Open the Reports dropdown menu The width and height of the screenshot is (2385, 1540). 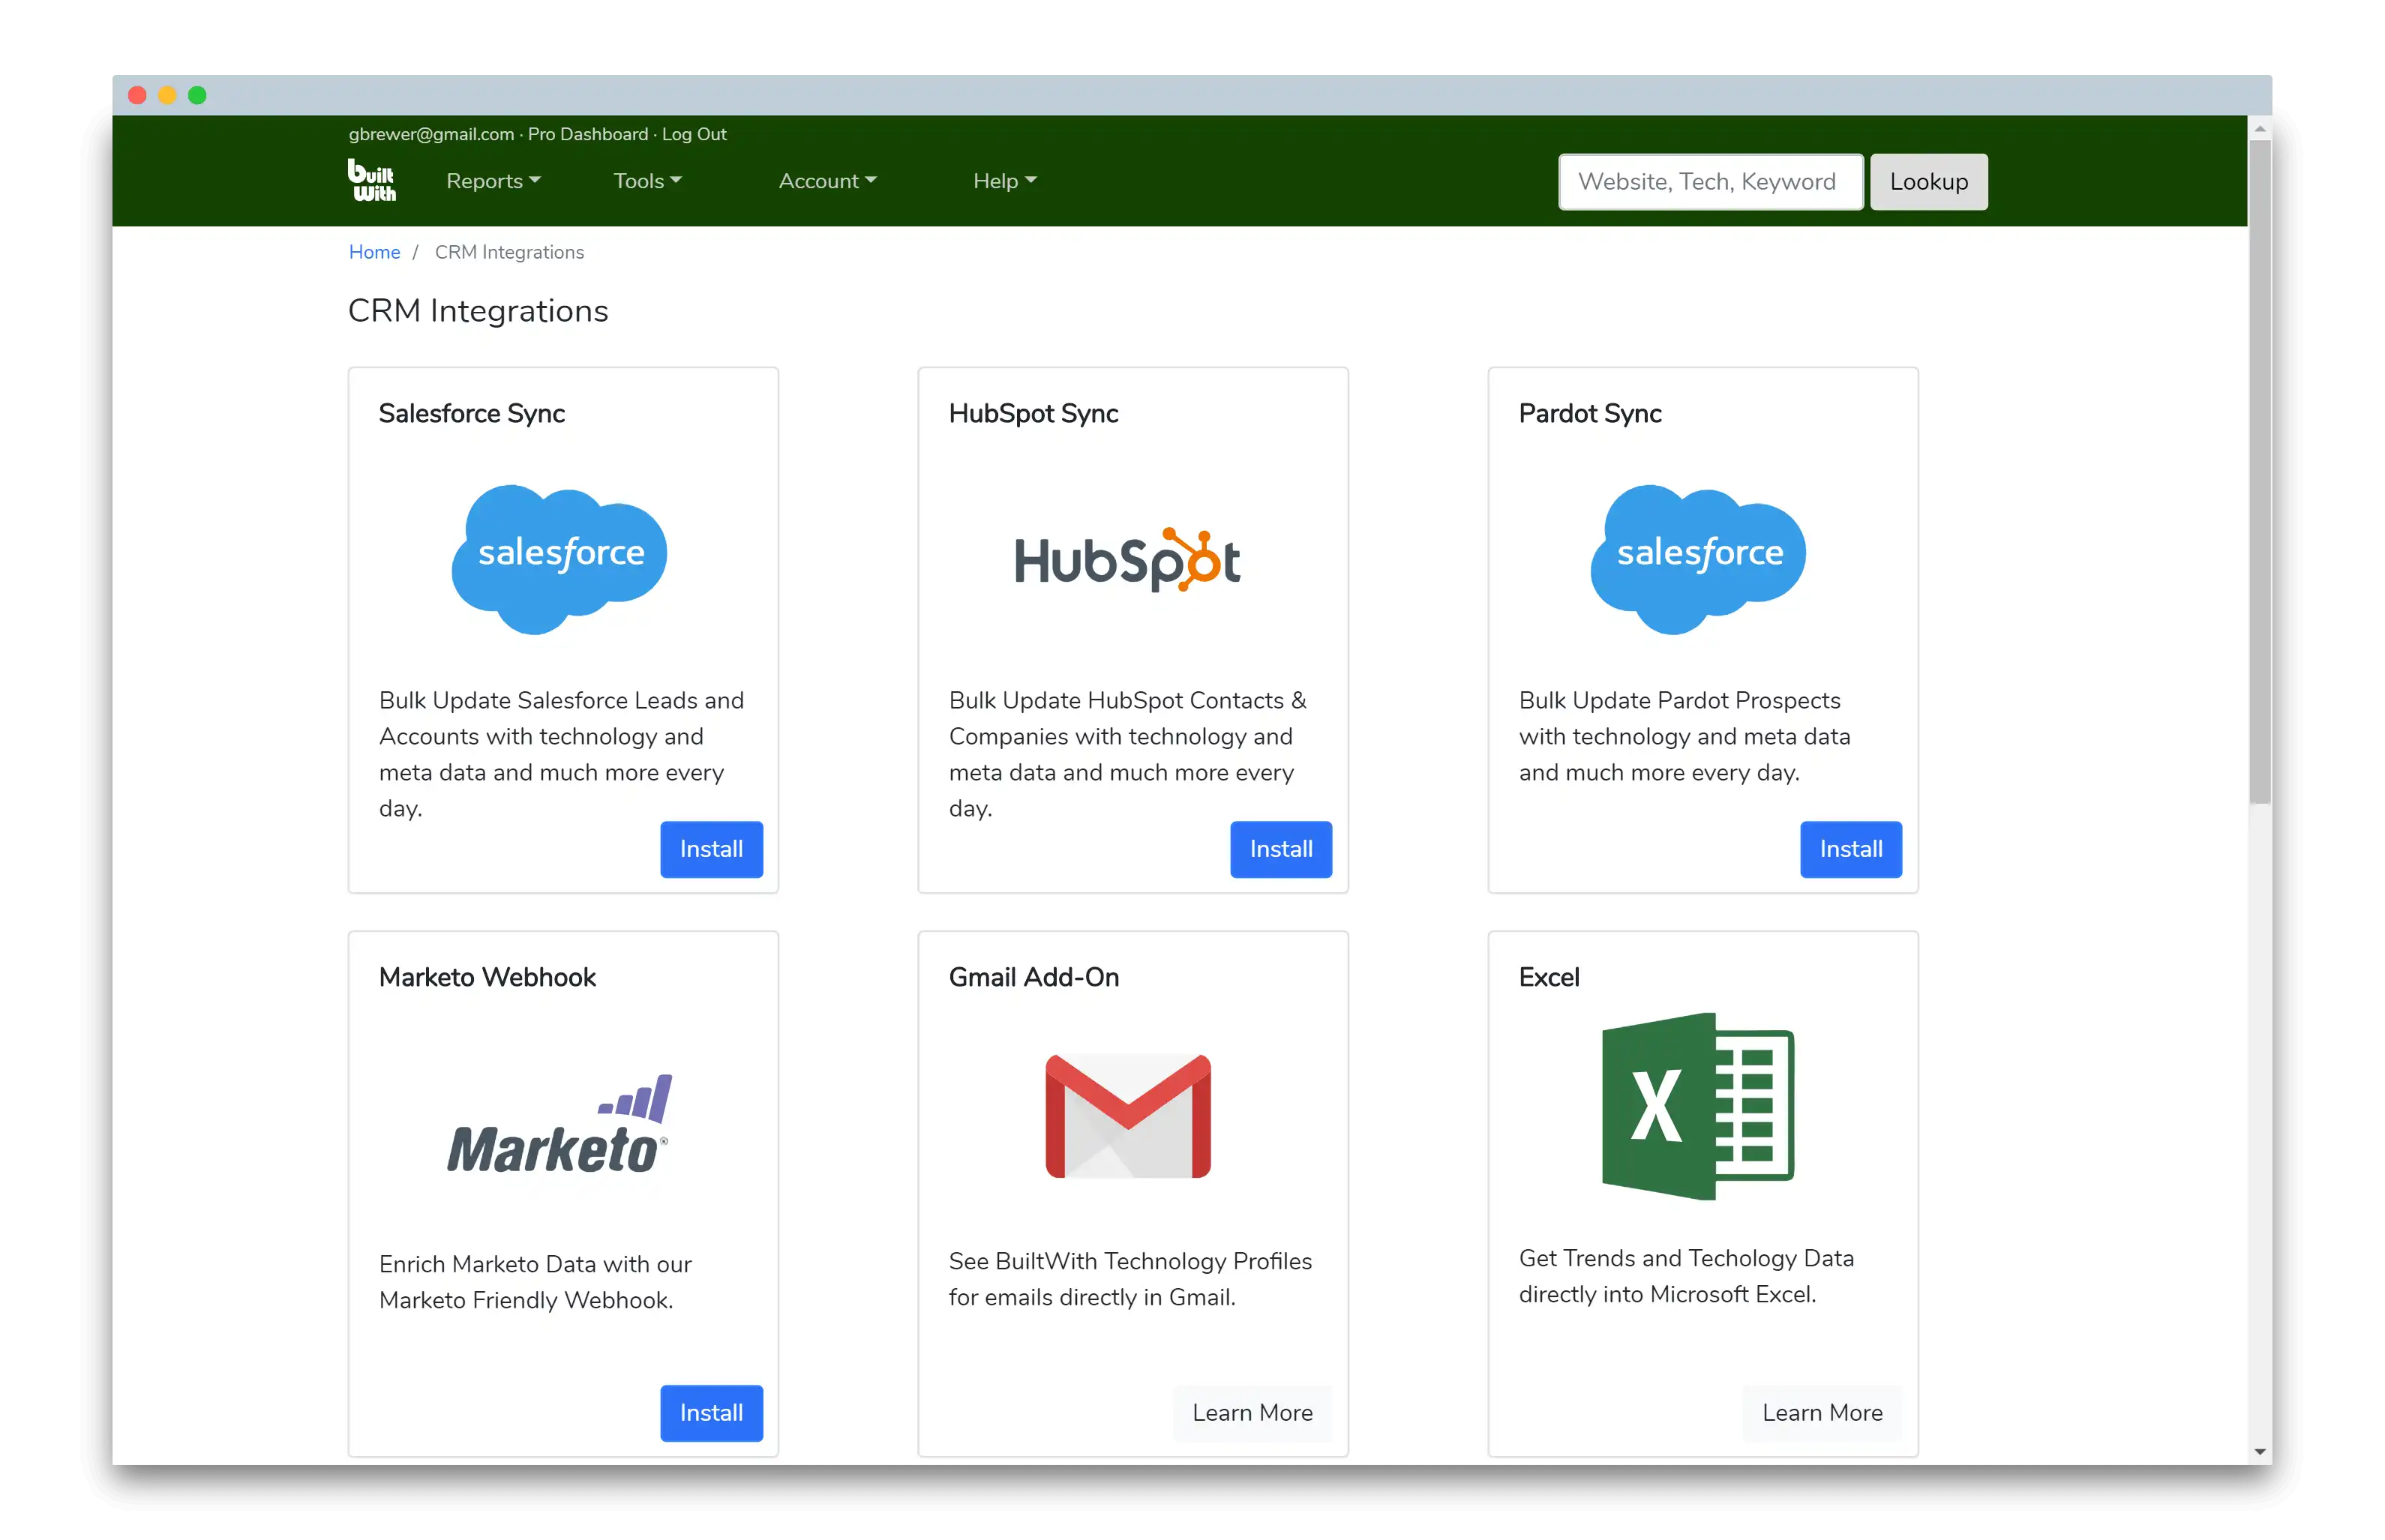click(493, 181)
